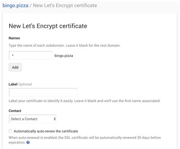Go to bingo.pizza breadcrumb link
180x149 pixels.
[x=16, y=5]
